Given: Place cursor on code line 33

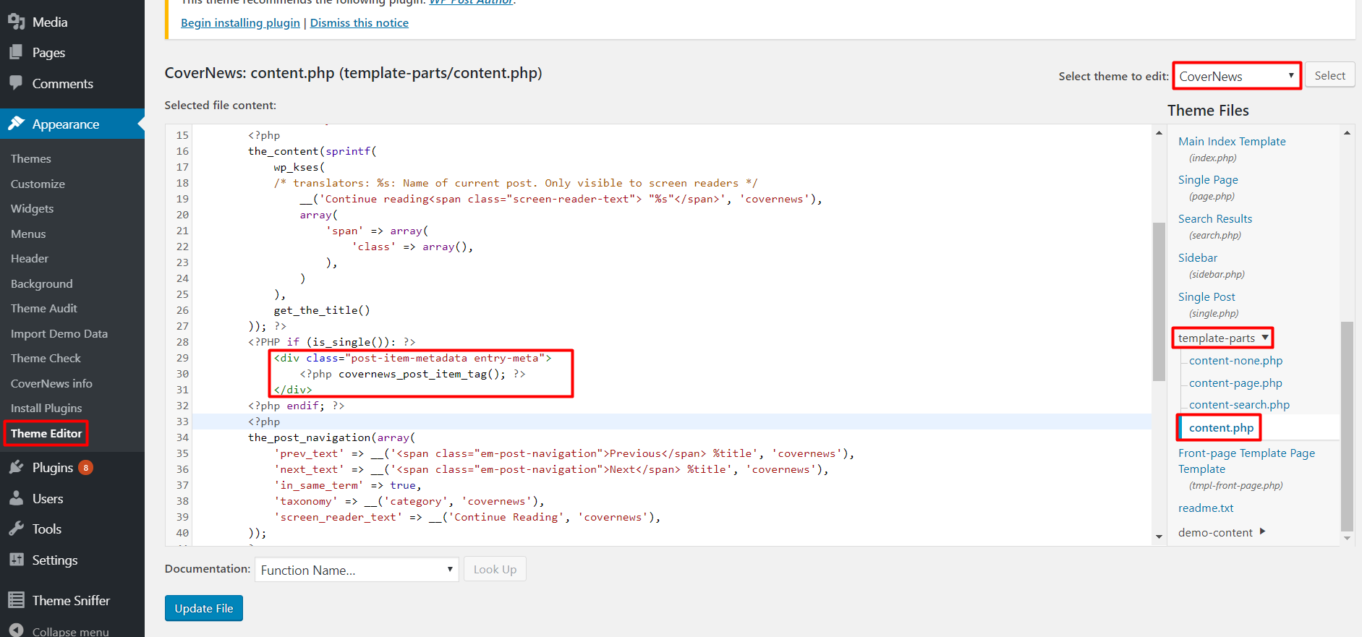Looking at the screenshot, I should click(671, 422).
